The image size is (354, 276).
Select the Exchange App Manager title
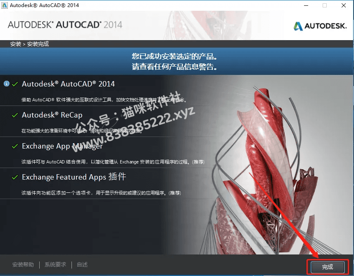[62, 146]
